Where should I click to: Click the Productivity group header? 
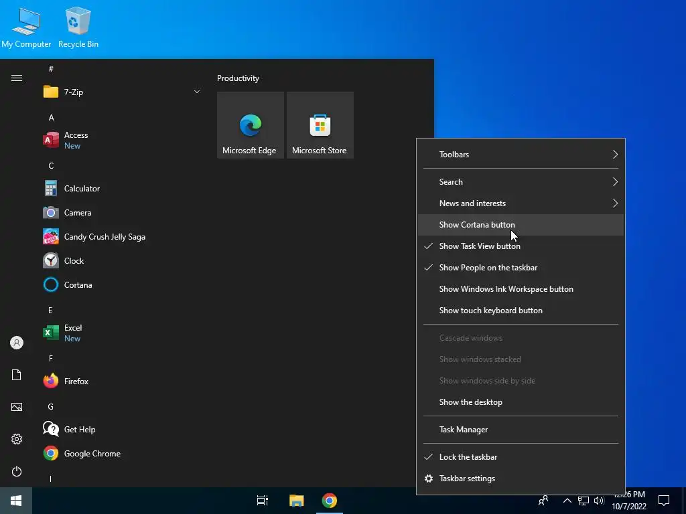pyautogui.click(x=238, y=78)
